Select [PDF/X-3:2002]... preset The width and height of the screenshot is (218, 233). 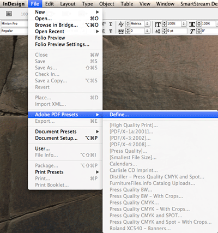pyautogui.click(x=160, y=138)
